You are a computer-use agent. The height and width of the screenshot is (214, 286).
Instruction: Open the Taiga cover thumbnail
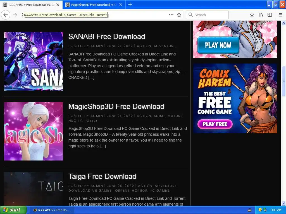[34, 189]
